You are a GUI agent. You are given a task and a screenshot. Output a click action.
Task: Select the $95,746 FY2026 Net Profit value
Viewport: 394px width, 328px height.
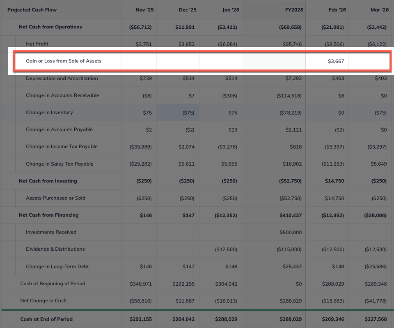point(292,44)
